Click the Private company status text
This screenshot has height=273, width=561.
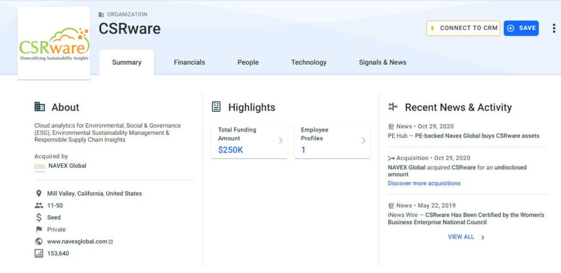click(56, 229)
